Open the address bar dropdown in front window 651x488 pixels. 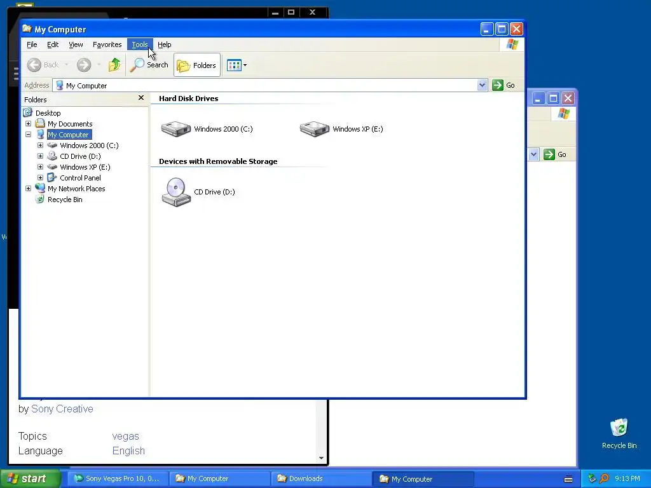coord(482,85)
